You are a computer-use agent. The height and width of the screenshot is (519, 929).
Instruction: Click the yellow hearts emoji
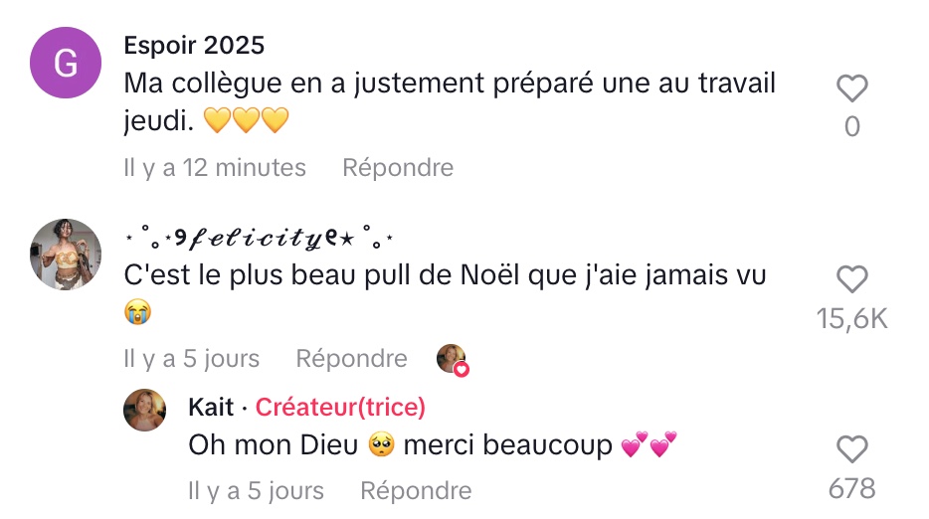[246, 120]
